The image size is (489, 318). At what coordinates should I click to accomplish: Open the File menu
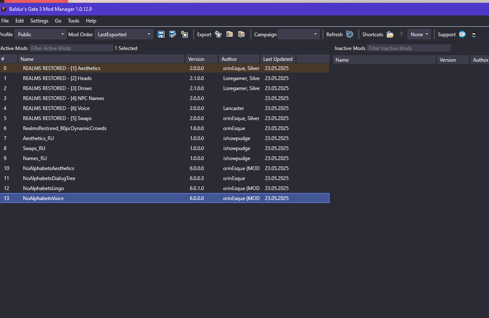[x=5, y=21]
